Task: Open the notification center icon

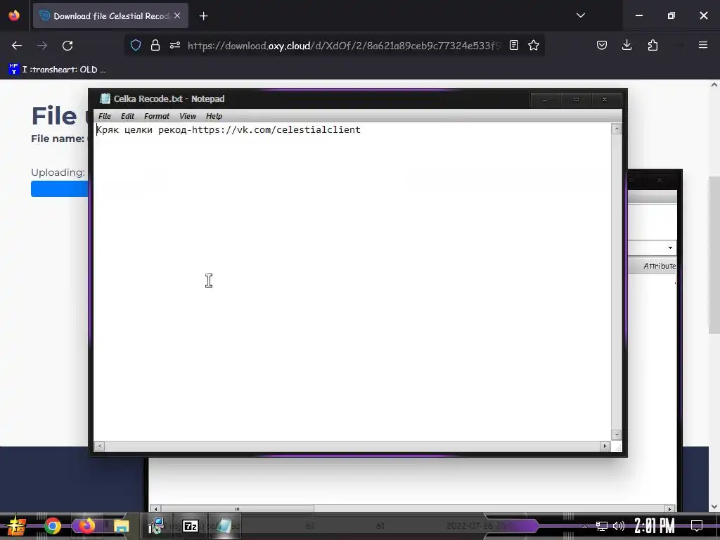Action: [697, 526]
